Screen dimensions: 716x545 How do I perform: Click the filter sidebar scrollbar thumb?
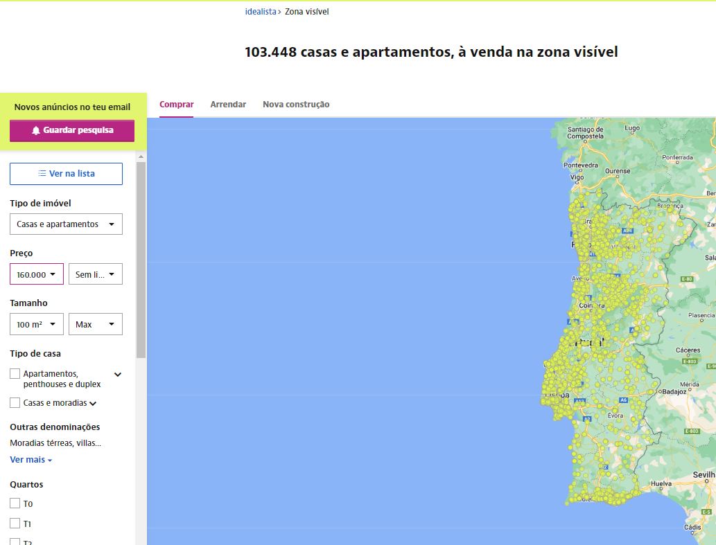141,260
